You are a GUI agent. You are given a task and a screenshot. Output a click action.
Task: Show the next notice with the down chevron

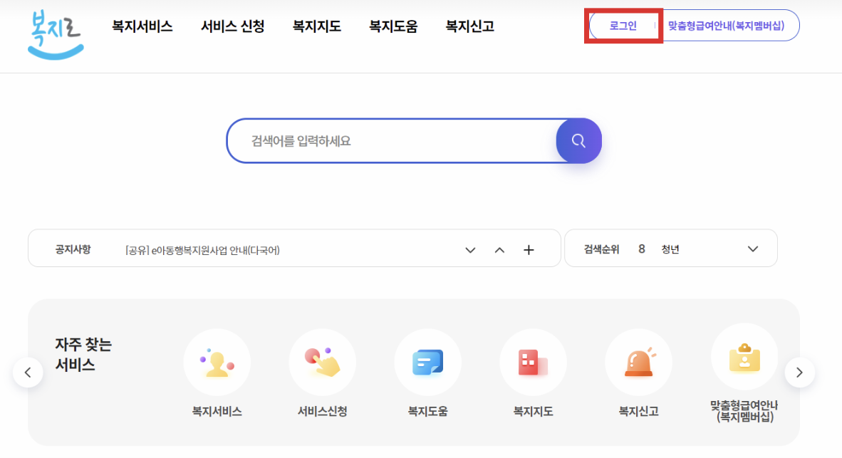[x=470, y=250]
